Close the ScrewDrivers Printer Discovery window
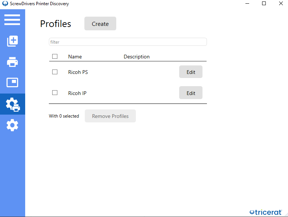The width and height of the screenshot is (288, 217). tap(281, 3)
